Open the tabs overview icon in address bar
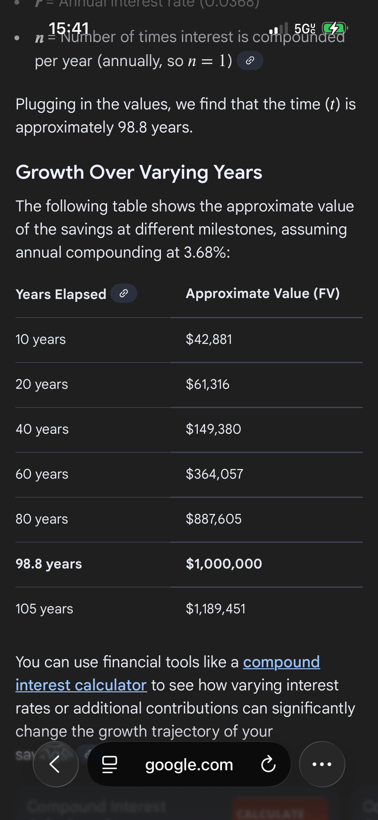 pos(109,764)
